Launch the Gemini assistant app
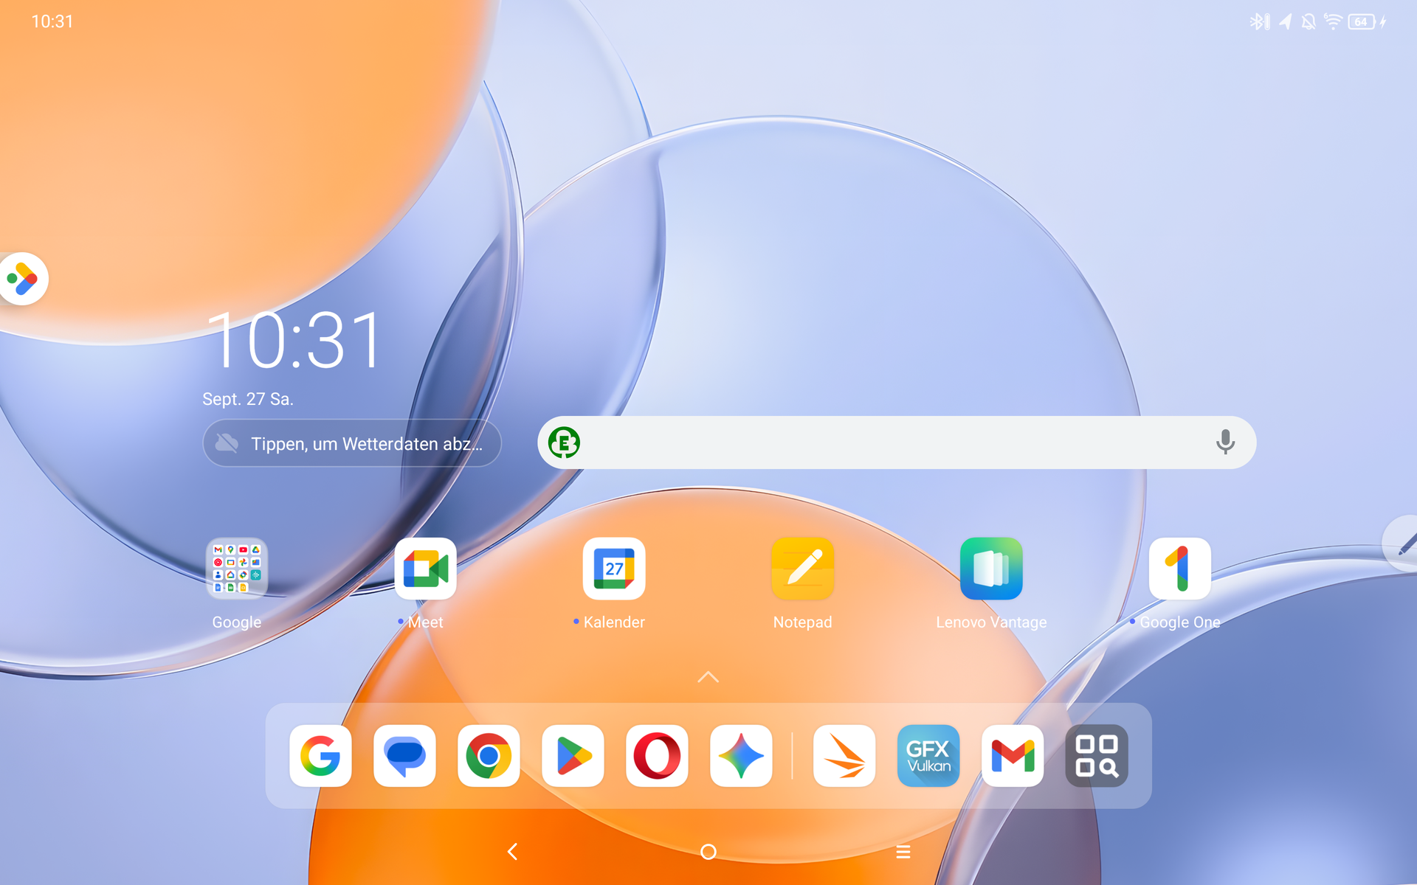Image resolution: width=1417 pixels, height=885 pixels. [741, 756]
